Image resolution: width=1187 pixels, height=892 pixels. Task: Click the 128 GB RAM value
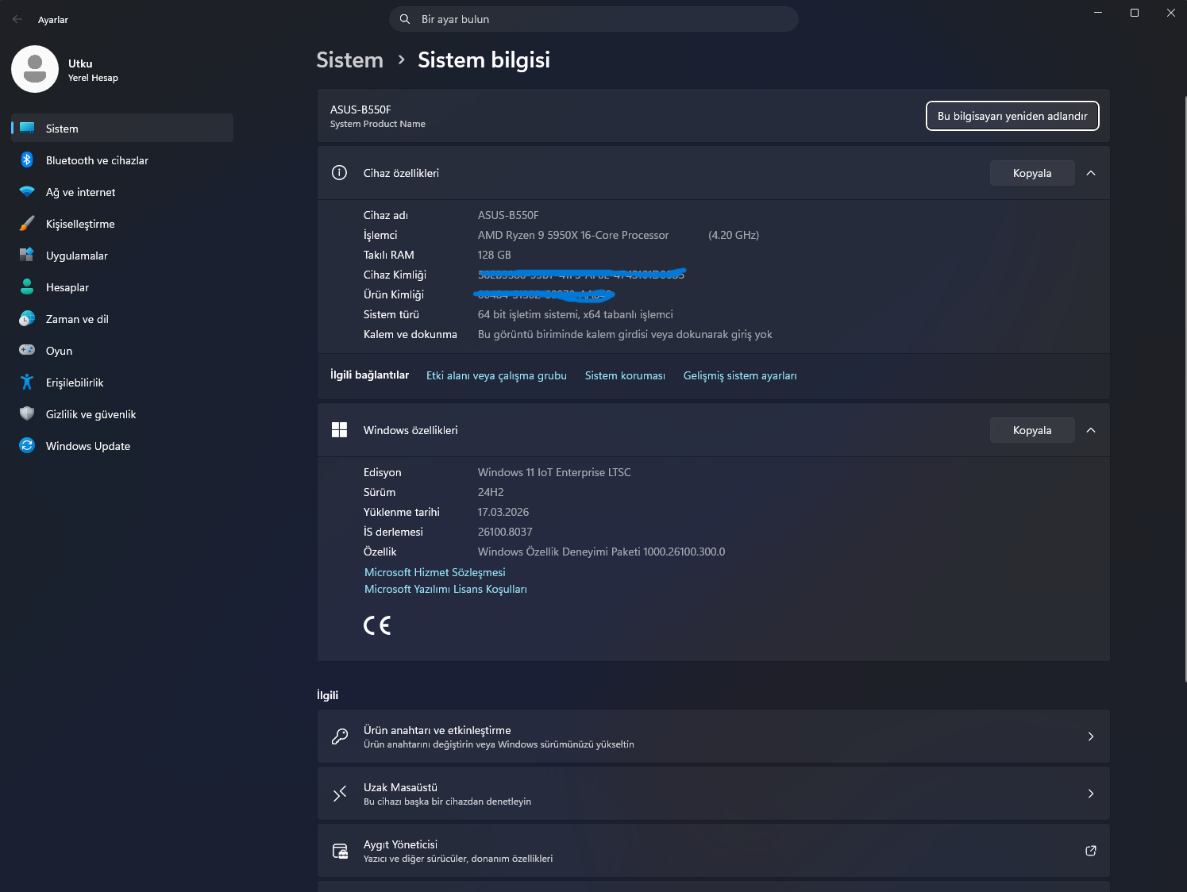point(494,255)
